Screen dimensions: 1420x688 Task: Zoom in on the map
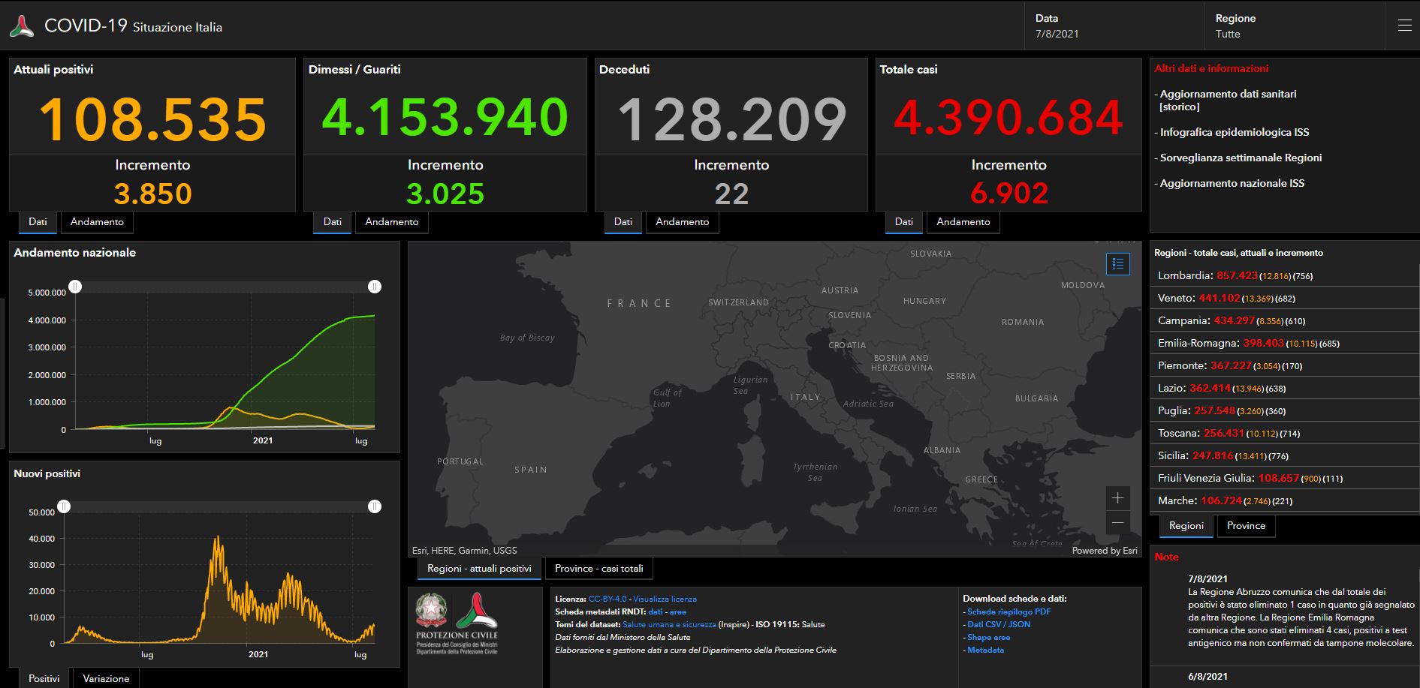coord(1117,498)
